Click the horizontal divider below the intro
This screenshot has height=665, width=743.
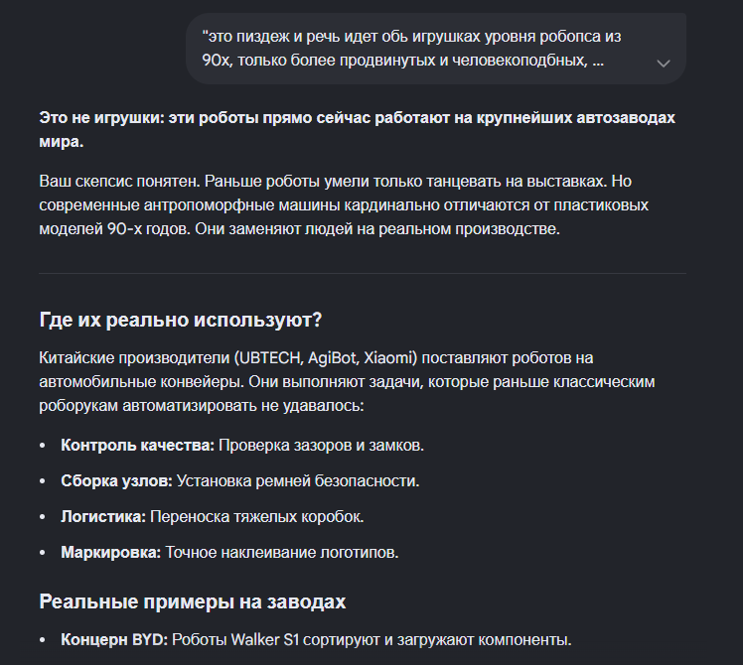click(x=363, y=273)
